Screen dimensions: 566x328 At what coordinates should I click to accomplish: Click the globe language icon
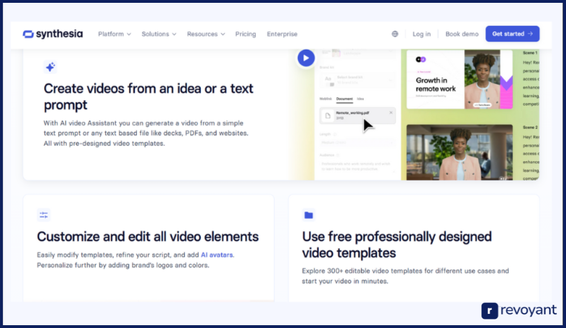395,34
